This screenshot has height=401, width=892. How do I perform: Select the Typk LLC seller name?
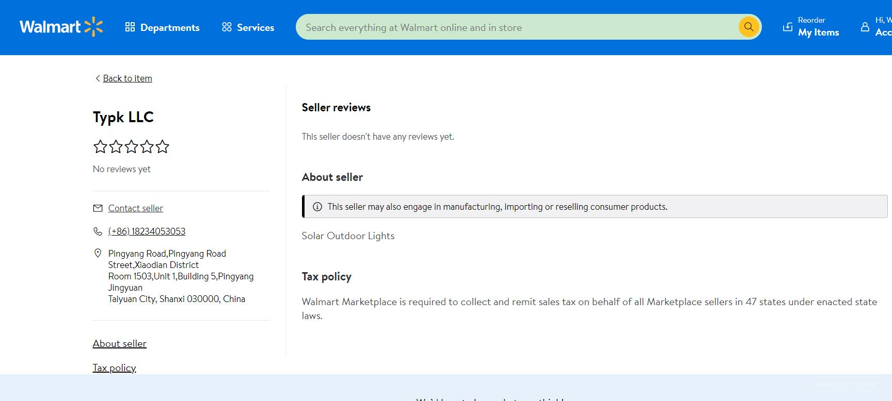tap(123, 118)
